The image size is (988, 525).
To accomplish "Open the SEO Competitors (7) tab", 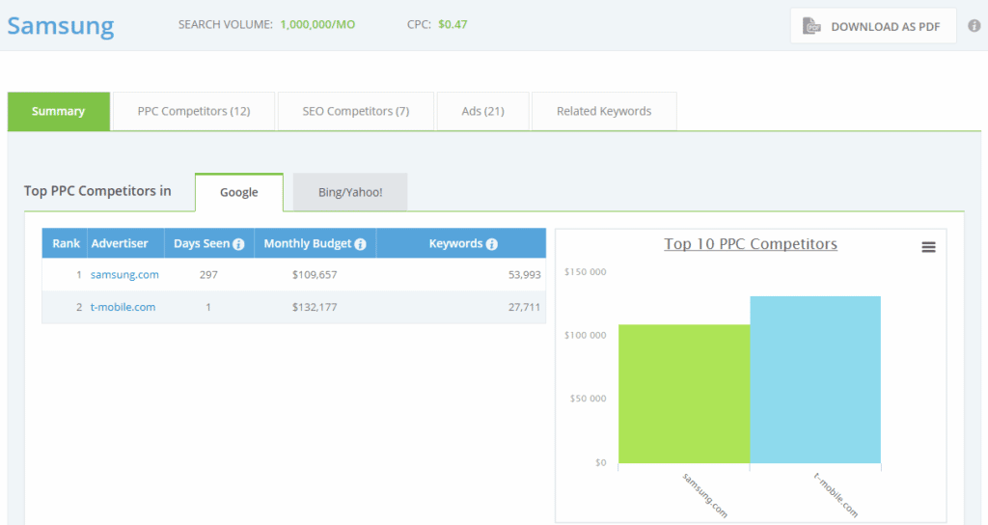I will pos(356,111).
